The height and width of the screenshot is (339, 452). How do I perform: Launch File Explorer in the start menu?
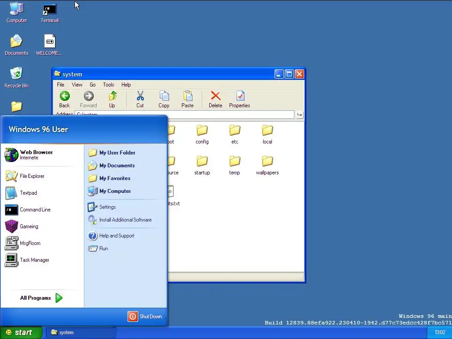coord(25,176)
